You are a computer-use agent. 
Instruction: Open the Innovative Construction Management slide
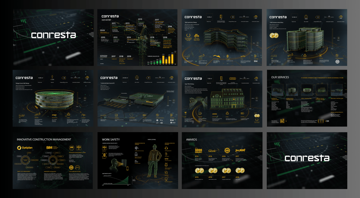tap(53, 160)
